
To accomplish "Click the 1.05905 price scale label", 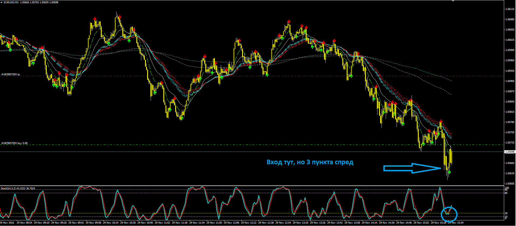I will coord(510,81).
